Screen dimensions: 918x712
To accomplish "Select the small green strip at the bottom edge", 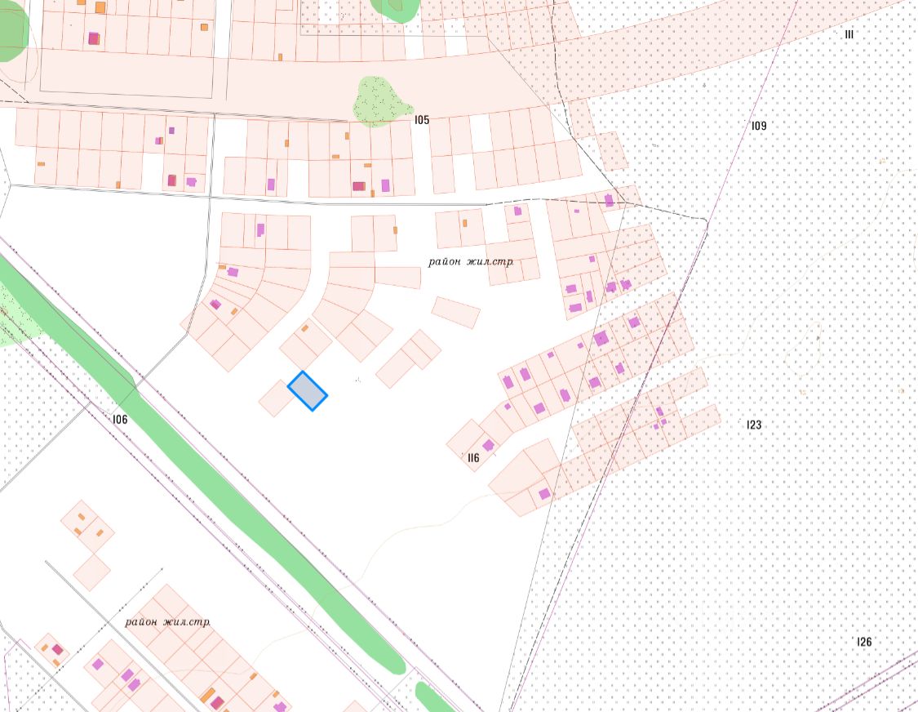I will tap(434, 697).
